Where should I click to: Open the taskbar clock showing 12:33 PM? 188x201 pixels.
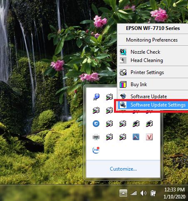coord(175,193)
